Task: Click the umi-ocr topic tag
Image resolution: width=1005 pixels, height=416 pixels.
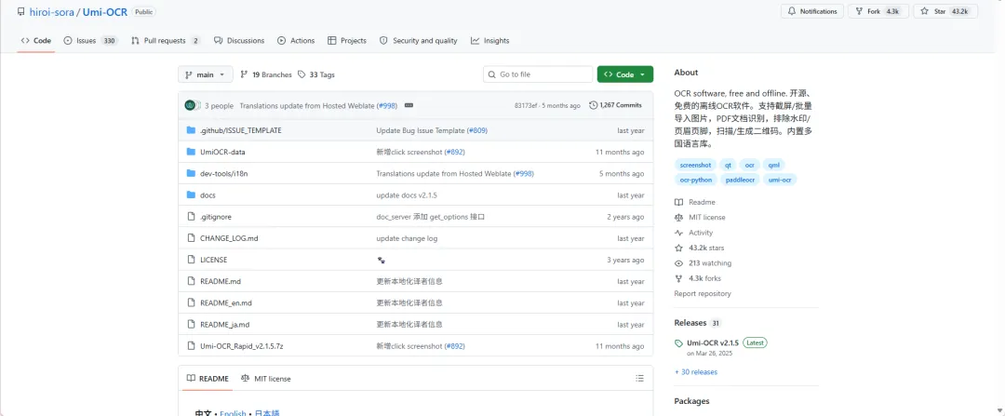Action: point(780,181)
